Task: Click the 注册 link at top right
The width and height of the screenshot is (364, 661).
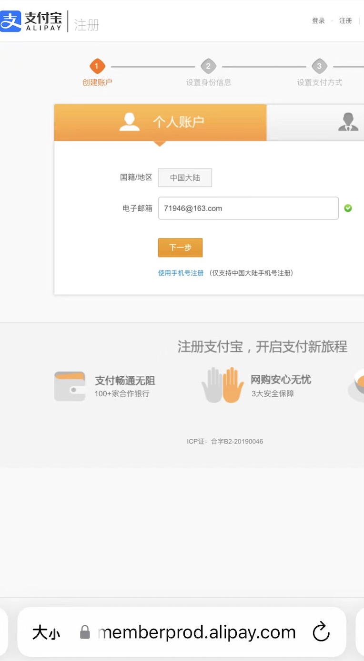Action: (x=345, y=21)
